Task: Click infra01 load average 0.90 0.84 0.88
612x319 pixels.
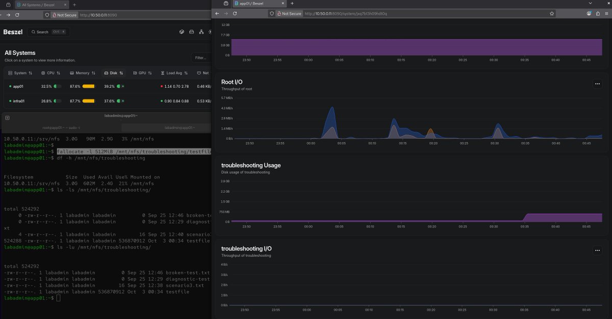Action: tap(177, 101)
